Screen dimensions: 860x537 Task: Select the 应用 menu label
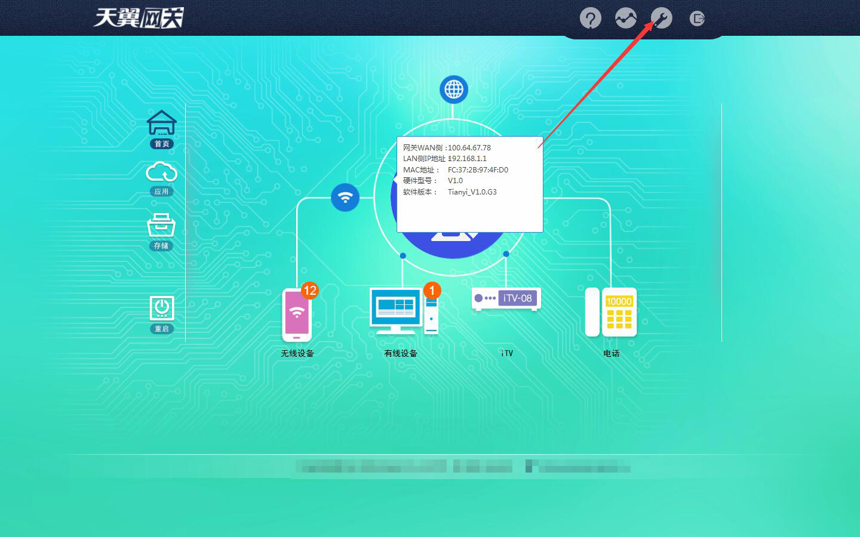click(x=162, y=192)
